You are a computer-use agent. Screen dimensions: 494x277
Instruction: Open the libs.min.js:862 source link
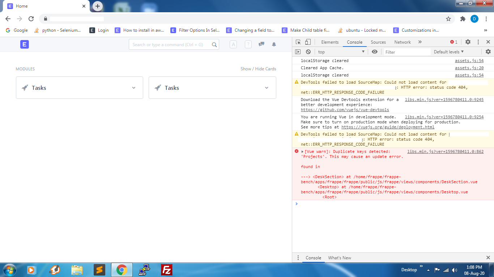tap(445, 152)
